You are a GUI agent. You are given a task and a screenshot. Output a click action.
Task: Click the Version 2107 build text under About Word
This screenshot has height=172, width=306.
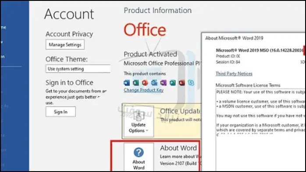point(180,163)
